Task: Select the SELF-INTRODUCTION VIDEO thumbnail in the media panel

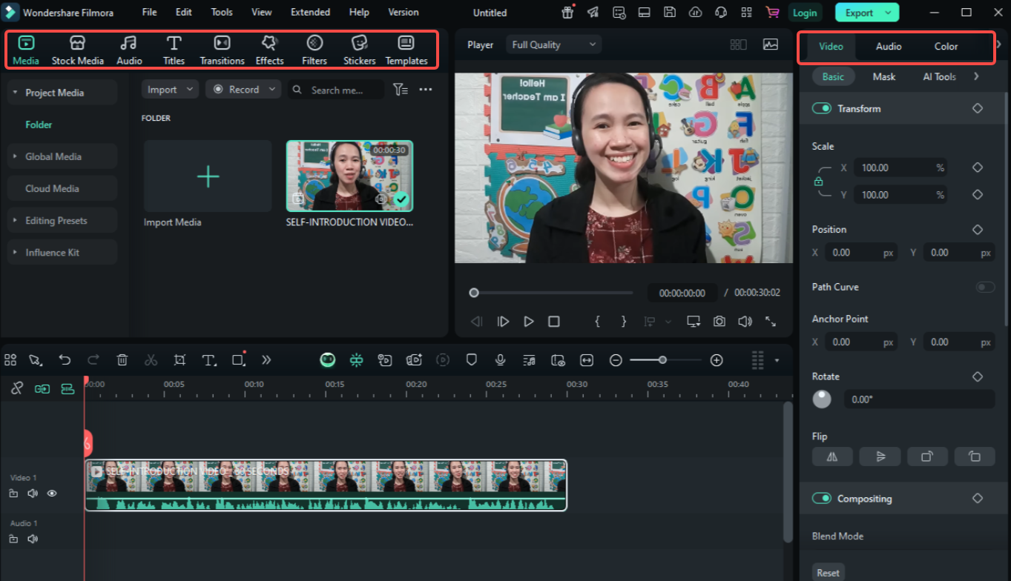Action: point(349,176)
